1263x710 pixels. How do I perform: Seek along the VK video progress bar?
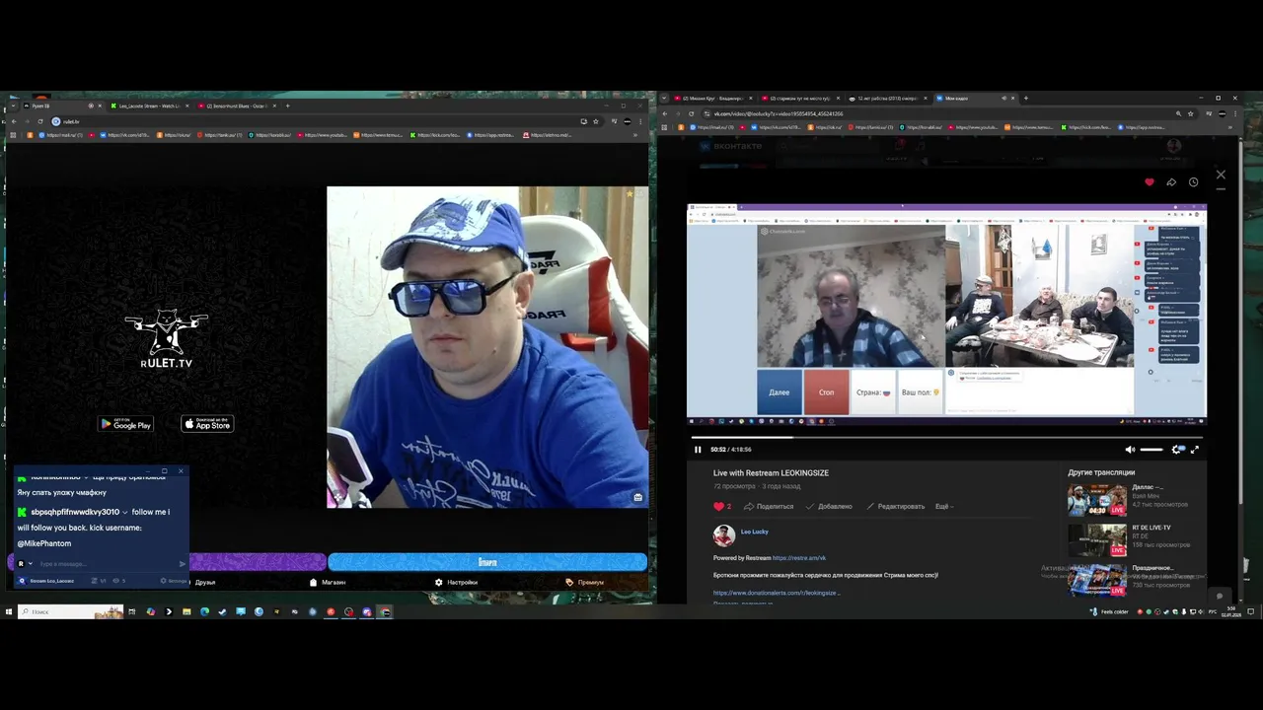coord(946,437)
